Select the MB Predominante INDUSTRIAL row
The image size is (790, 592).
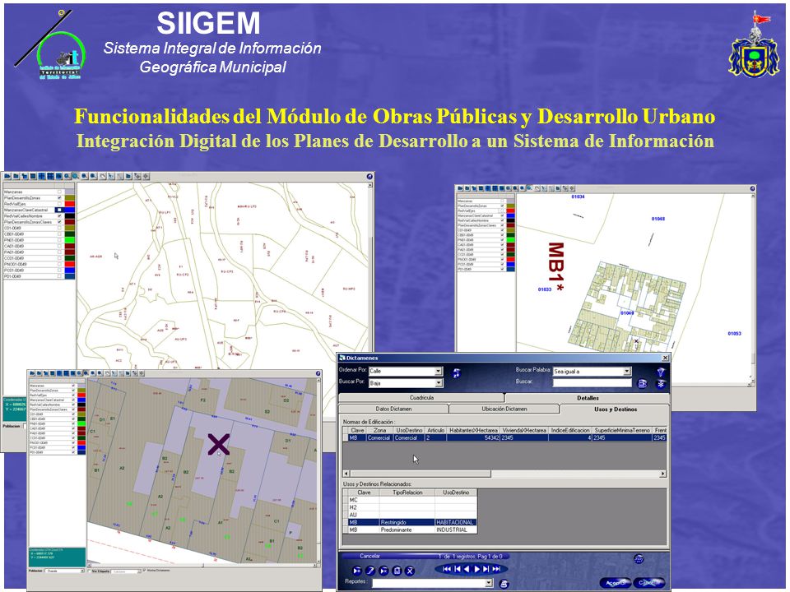[411, 530]
